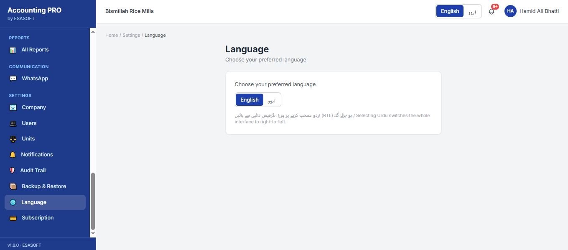Screen dimensions: 568x250
Task: Click the sidebar scrollbar thumb
Action: (x=93, y=201)
